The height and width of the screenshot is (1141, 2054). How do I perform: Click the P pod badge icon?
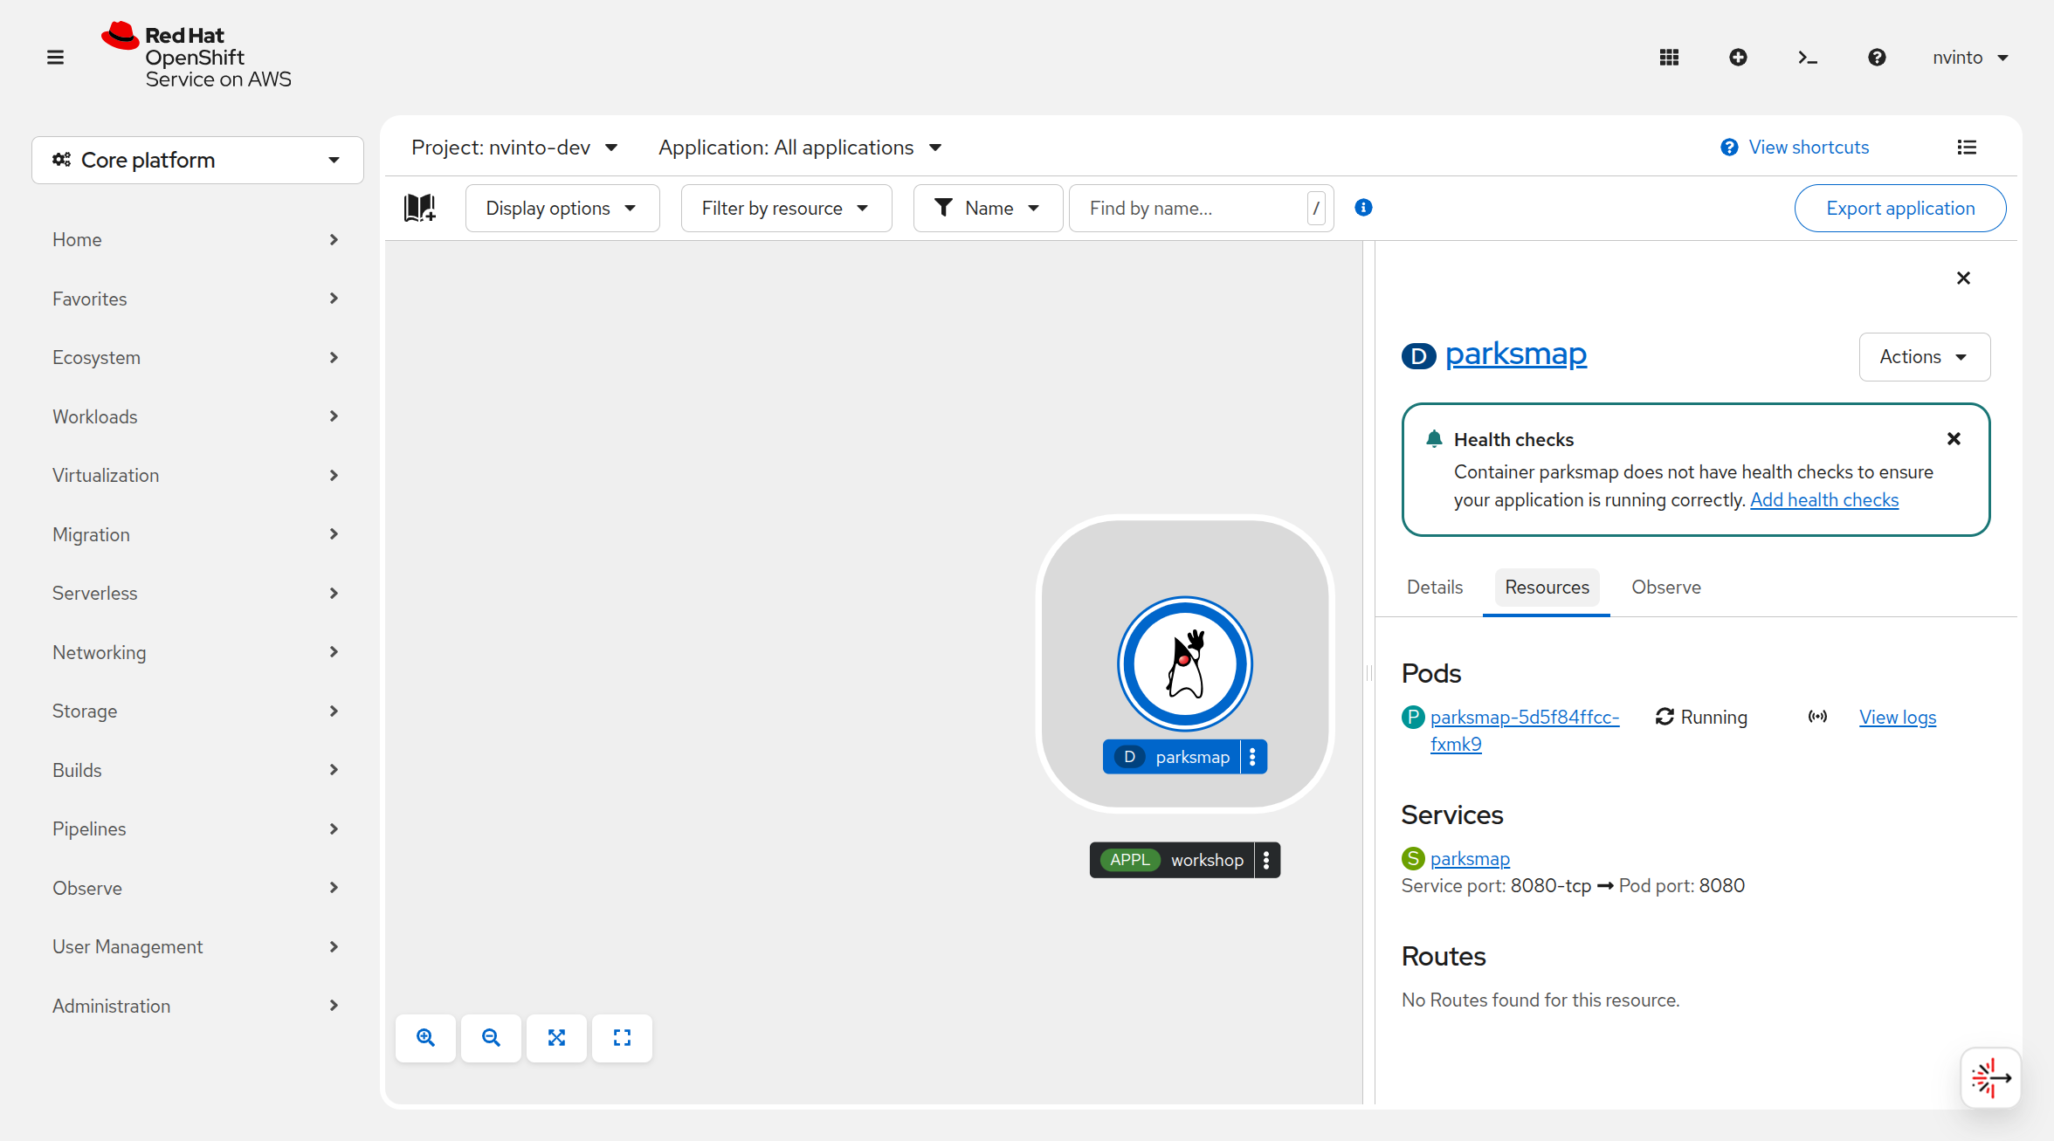[x=1413, y=717]
